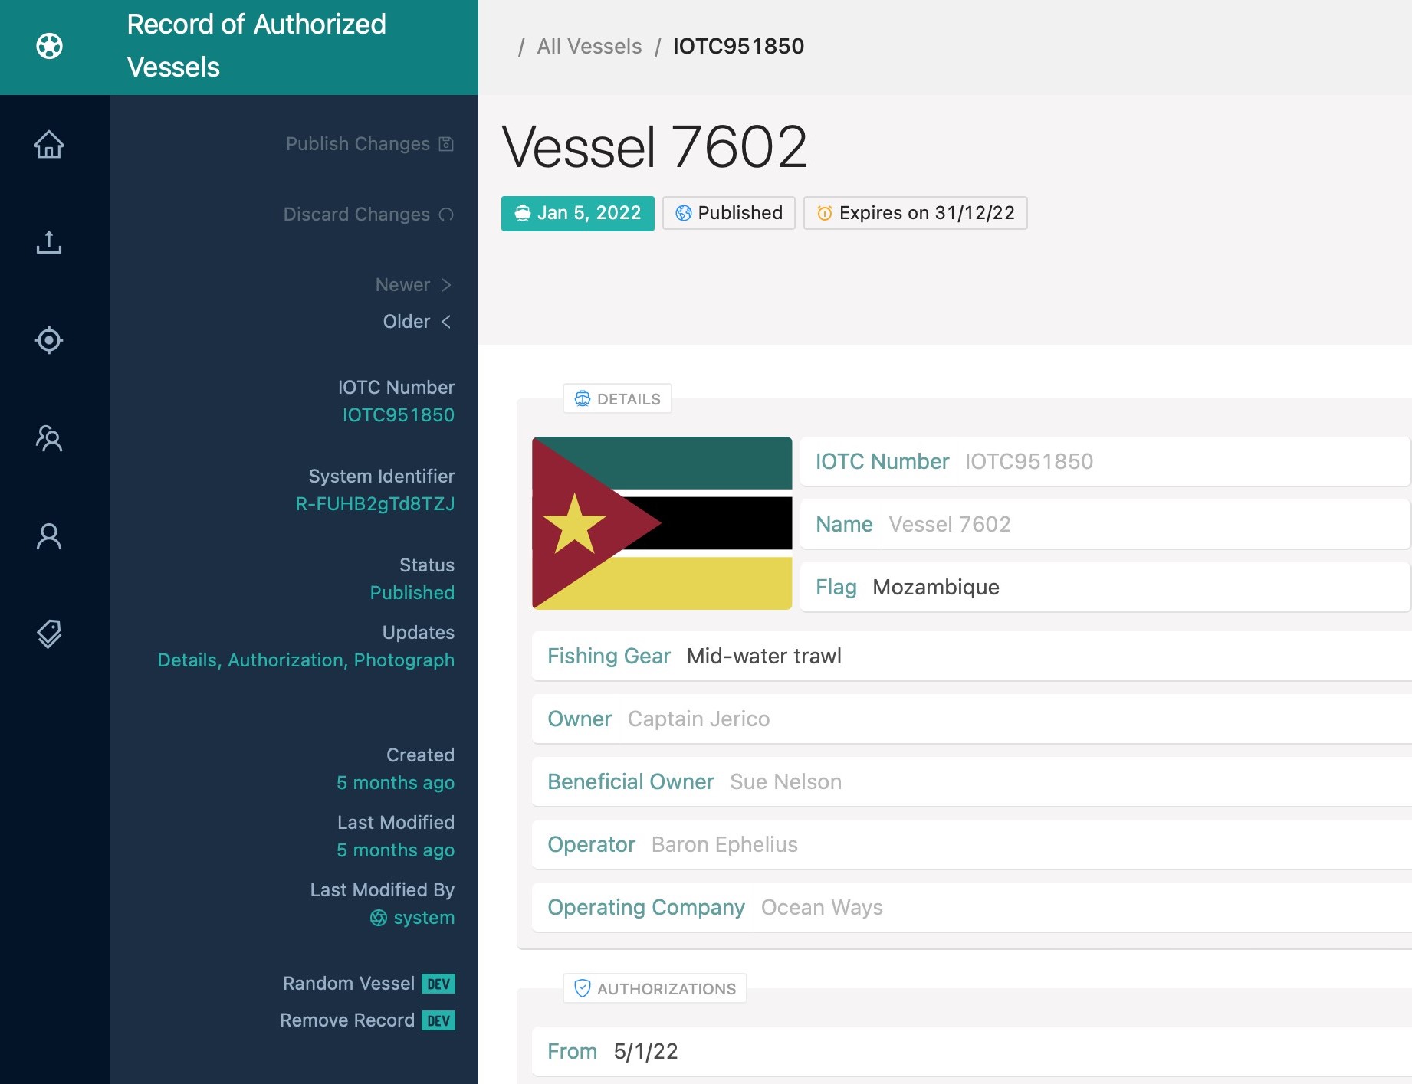The height and width of the screenshot is (1084, 1412).
Task: Load a Random Vessel
Action: [349, 984]
